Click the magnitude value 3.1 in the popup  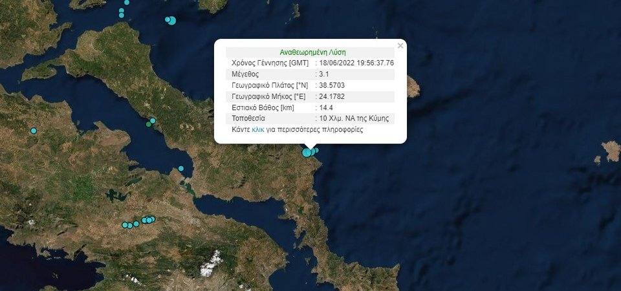[x=324, y=74]
